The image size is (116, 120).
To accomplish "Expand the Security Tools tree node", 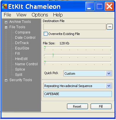I will tap(6, 80).
